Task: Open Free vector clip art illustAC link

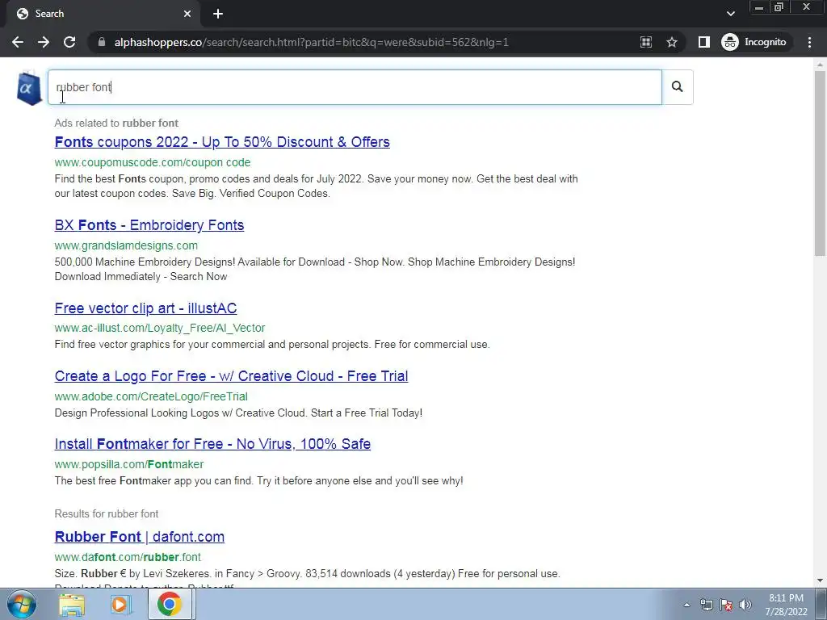Action: 145,308
